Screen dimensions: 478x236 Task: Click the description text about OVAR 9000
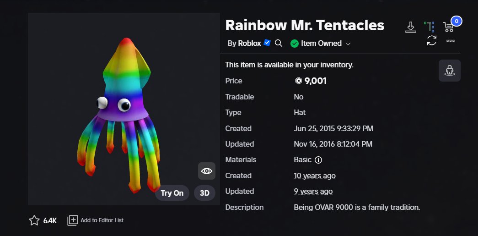(357, 207)
